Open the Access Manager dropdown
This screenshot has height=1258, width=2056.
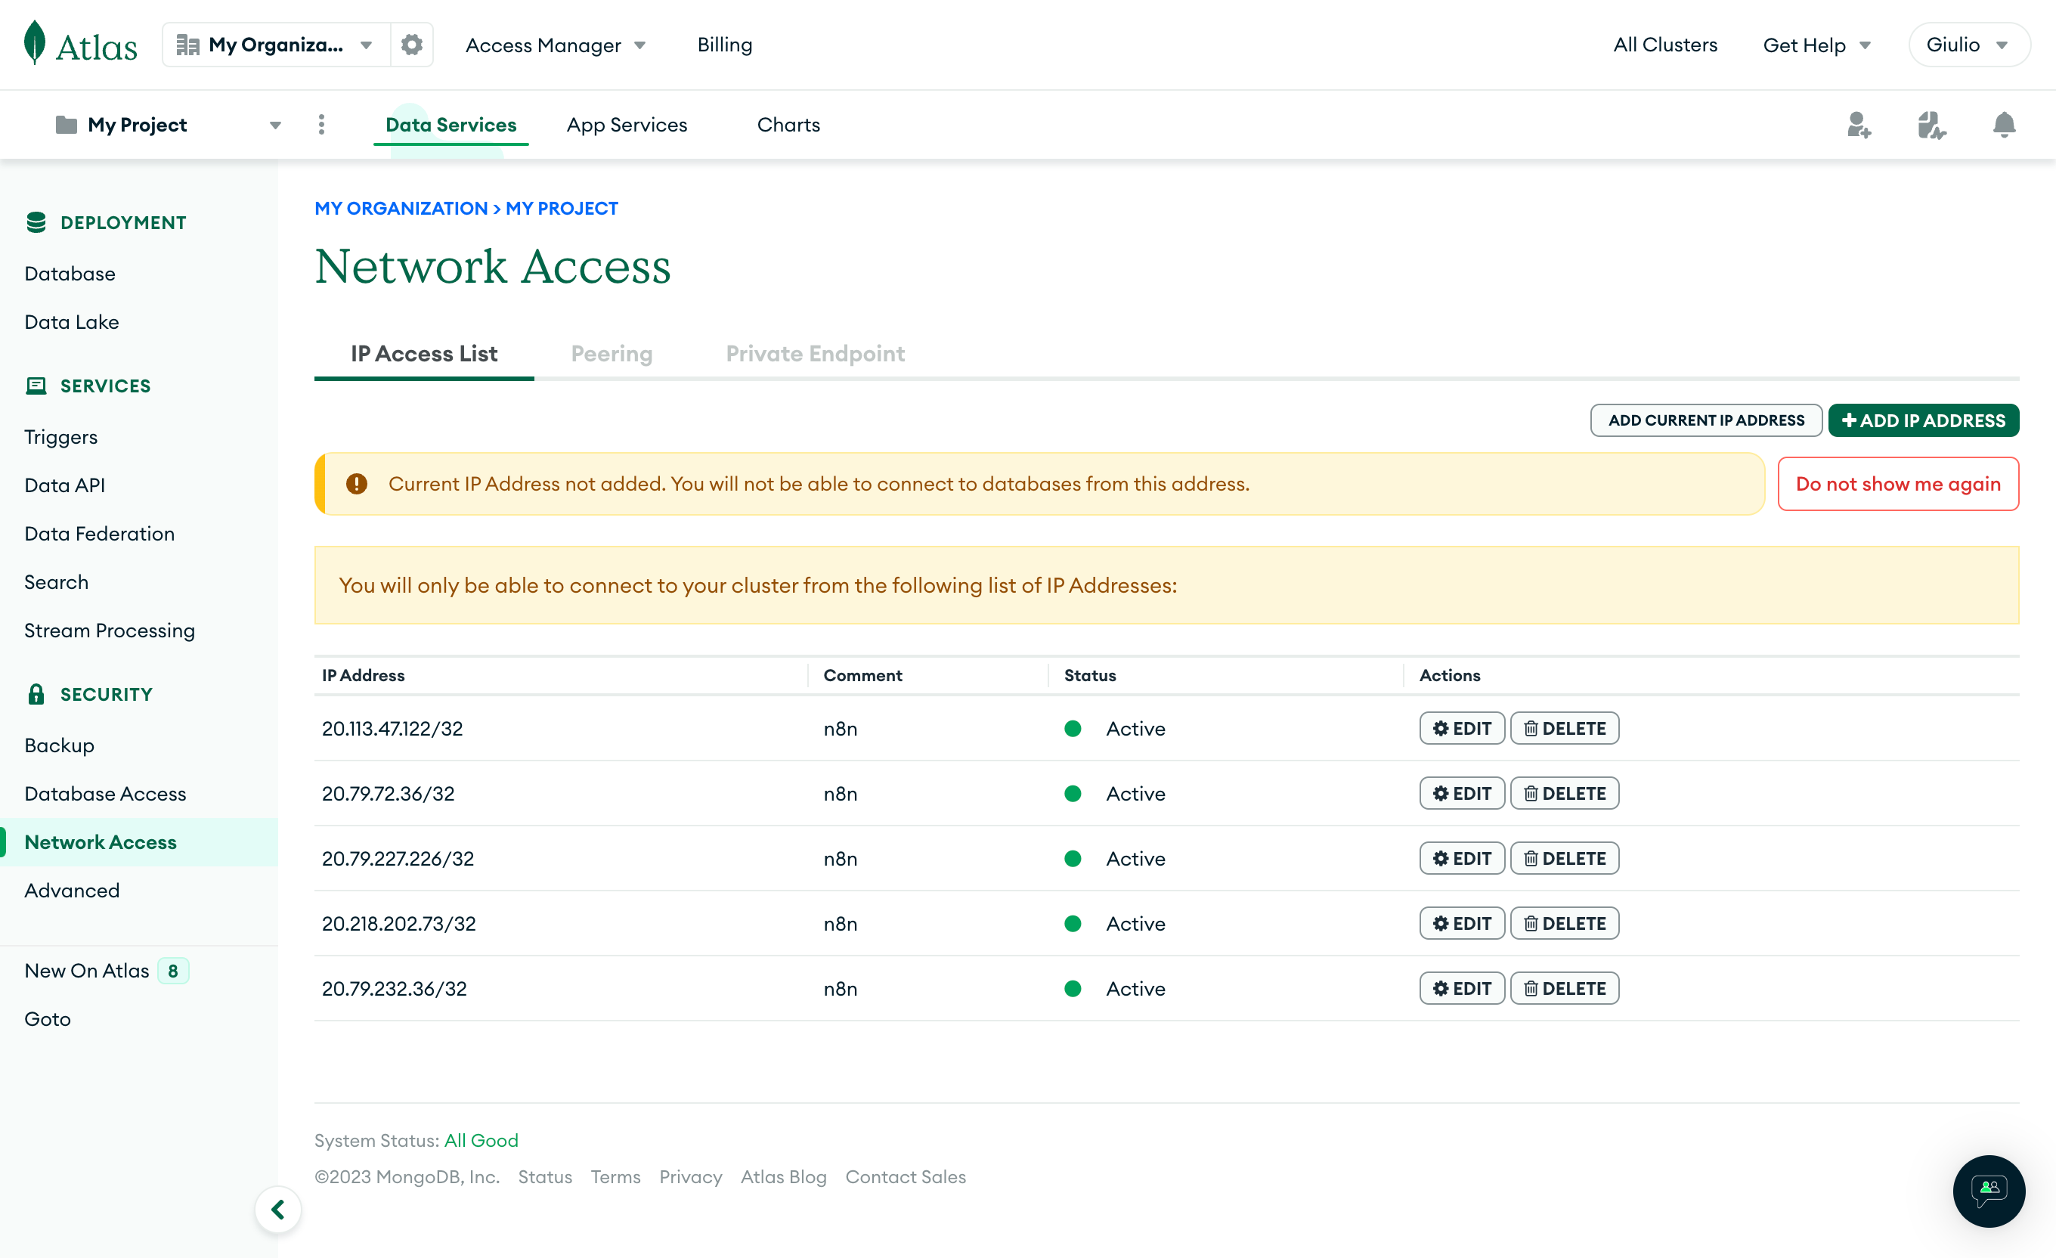coord(555,45)
